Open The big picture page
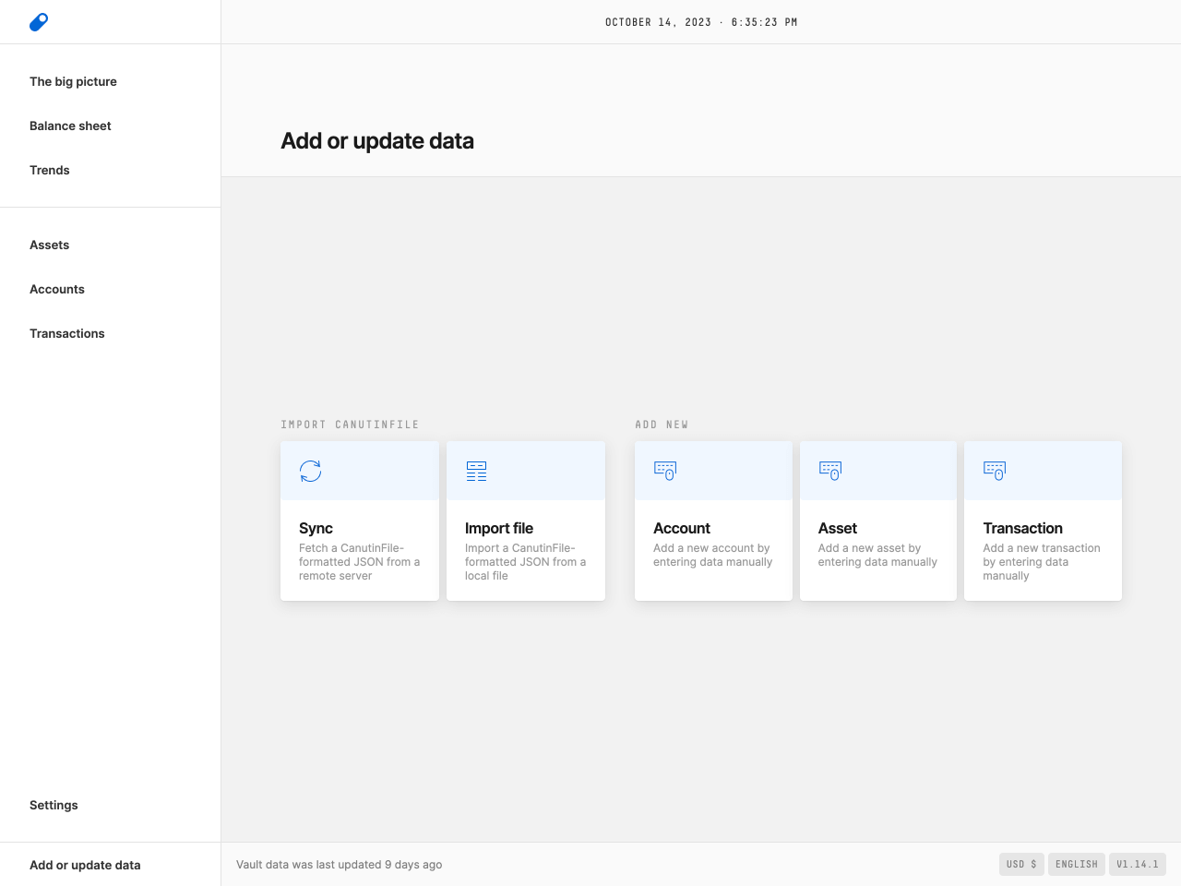The height and width of the screenshot is (886, 1181). [73, 81]
